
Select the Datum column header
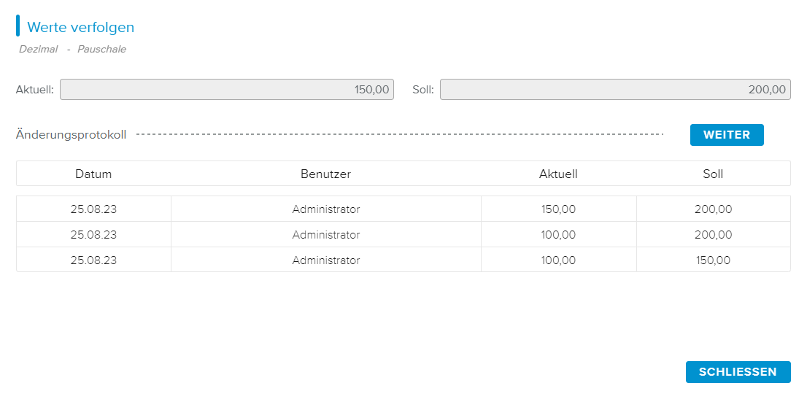coord(93,174)
